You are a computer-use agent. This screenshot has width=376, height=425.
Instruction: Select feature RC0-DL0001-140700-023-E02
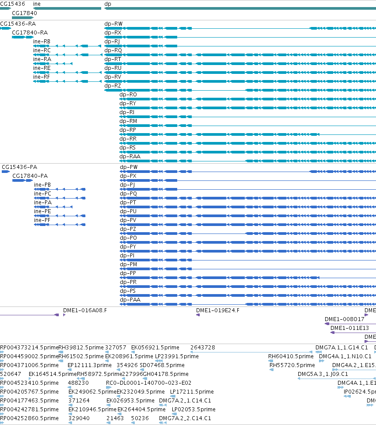[148, 383]
